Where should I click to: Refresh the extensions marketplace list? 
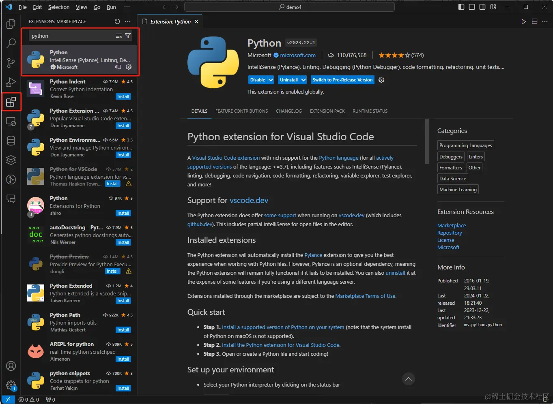coord(117,21)
